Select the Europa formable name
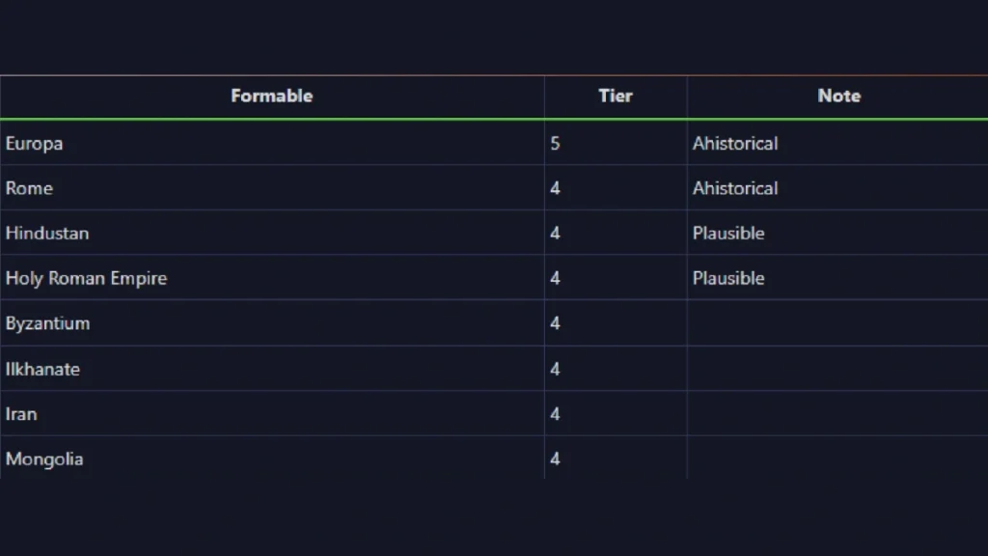Image resolution: width=988 pixels, height=556 pixels. [35, 143]
